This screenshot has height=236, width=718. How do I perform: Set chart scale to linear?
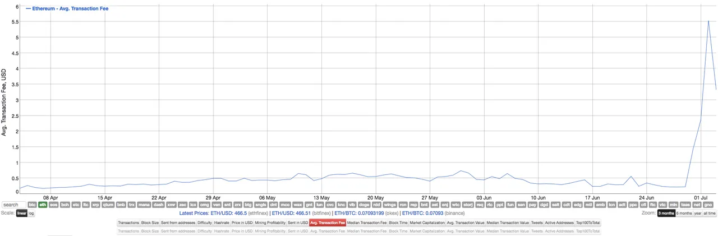click(22, 213)
